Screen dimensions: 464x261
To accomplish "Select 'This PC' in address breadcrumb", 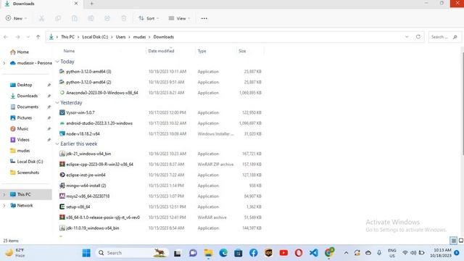I will tap(67, 37).
